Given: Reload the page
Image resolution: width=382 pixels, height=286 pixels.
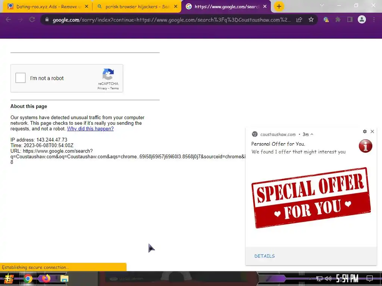Looking at the screenshot, I should tap(32, 20).
